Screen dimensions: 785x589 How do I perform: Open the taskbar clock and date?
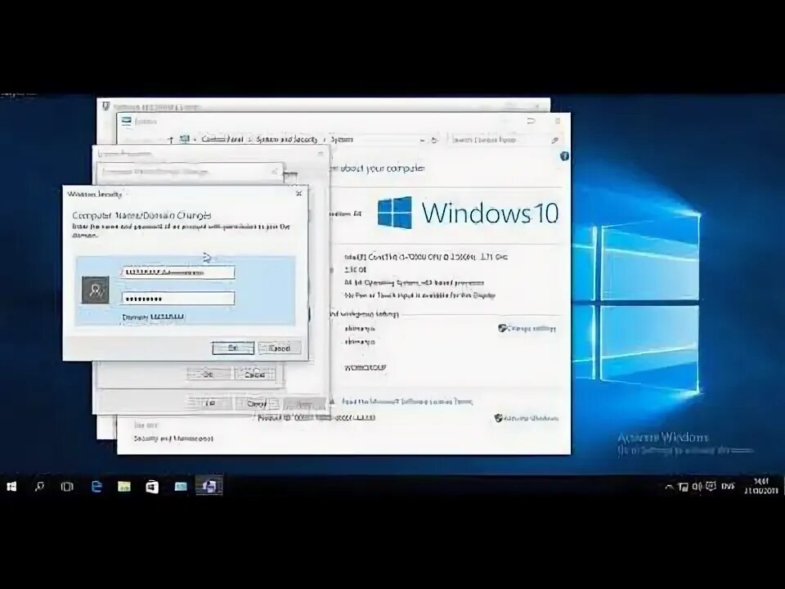[x=761, y=486]
